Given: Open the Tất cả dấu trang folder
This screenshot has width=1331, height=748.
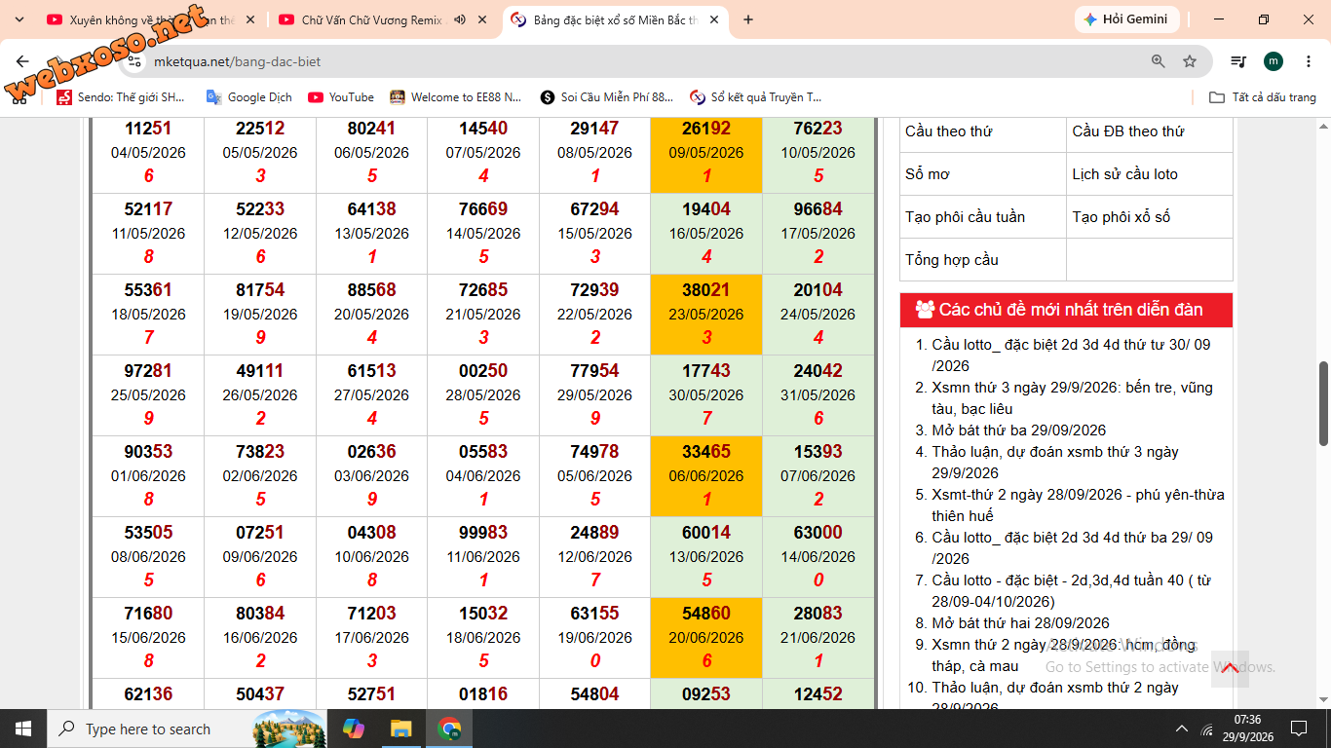Looking at the screenshot, I should (1263, 97).
